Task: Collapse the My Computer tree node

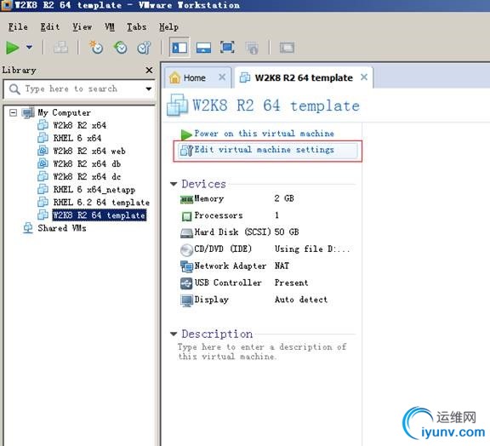Action: 13,112
